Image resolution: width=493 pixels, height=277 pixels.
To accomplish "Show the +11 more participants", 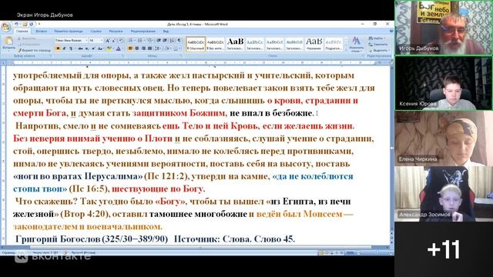I will point(444,250).
